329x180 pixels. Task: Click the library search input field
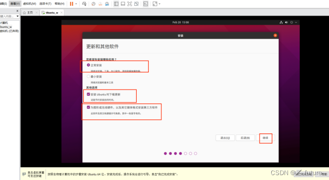[x=7, y=16]
